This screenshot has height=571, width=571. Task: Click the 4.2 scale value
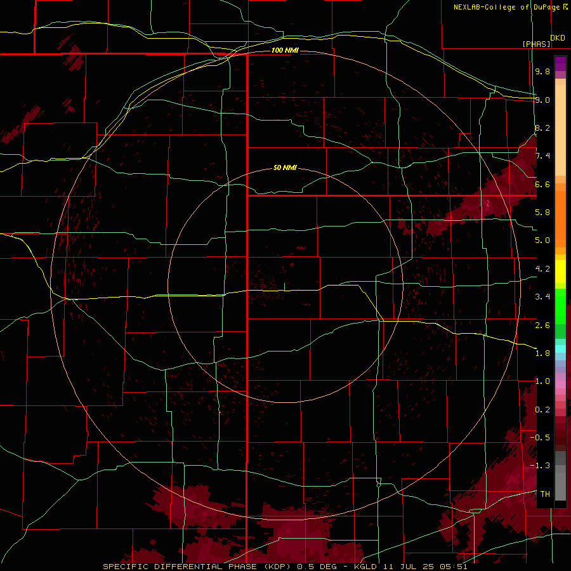coord(542,269)
